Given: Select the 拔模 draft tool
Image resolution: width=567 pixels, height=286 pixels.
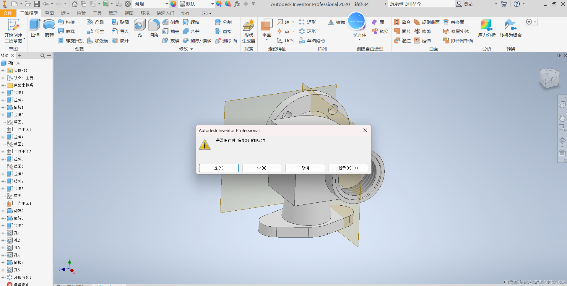Looking at the screenshot, I should 171,40.
